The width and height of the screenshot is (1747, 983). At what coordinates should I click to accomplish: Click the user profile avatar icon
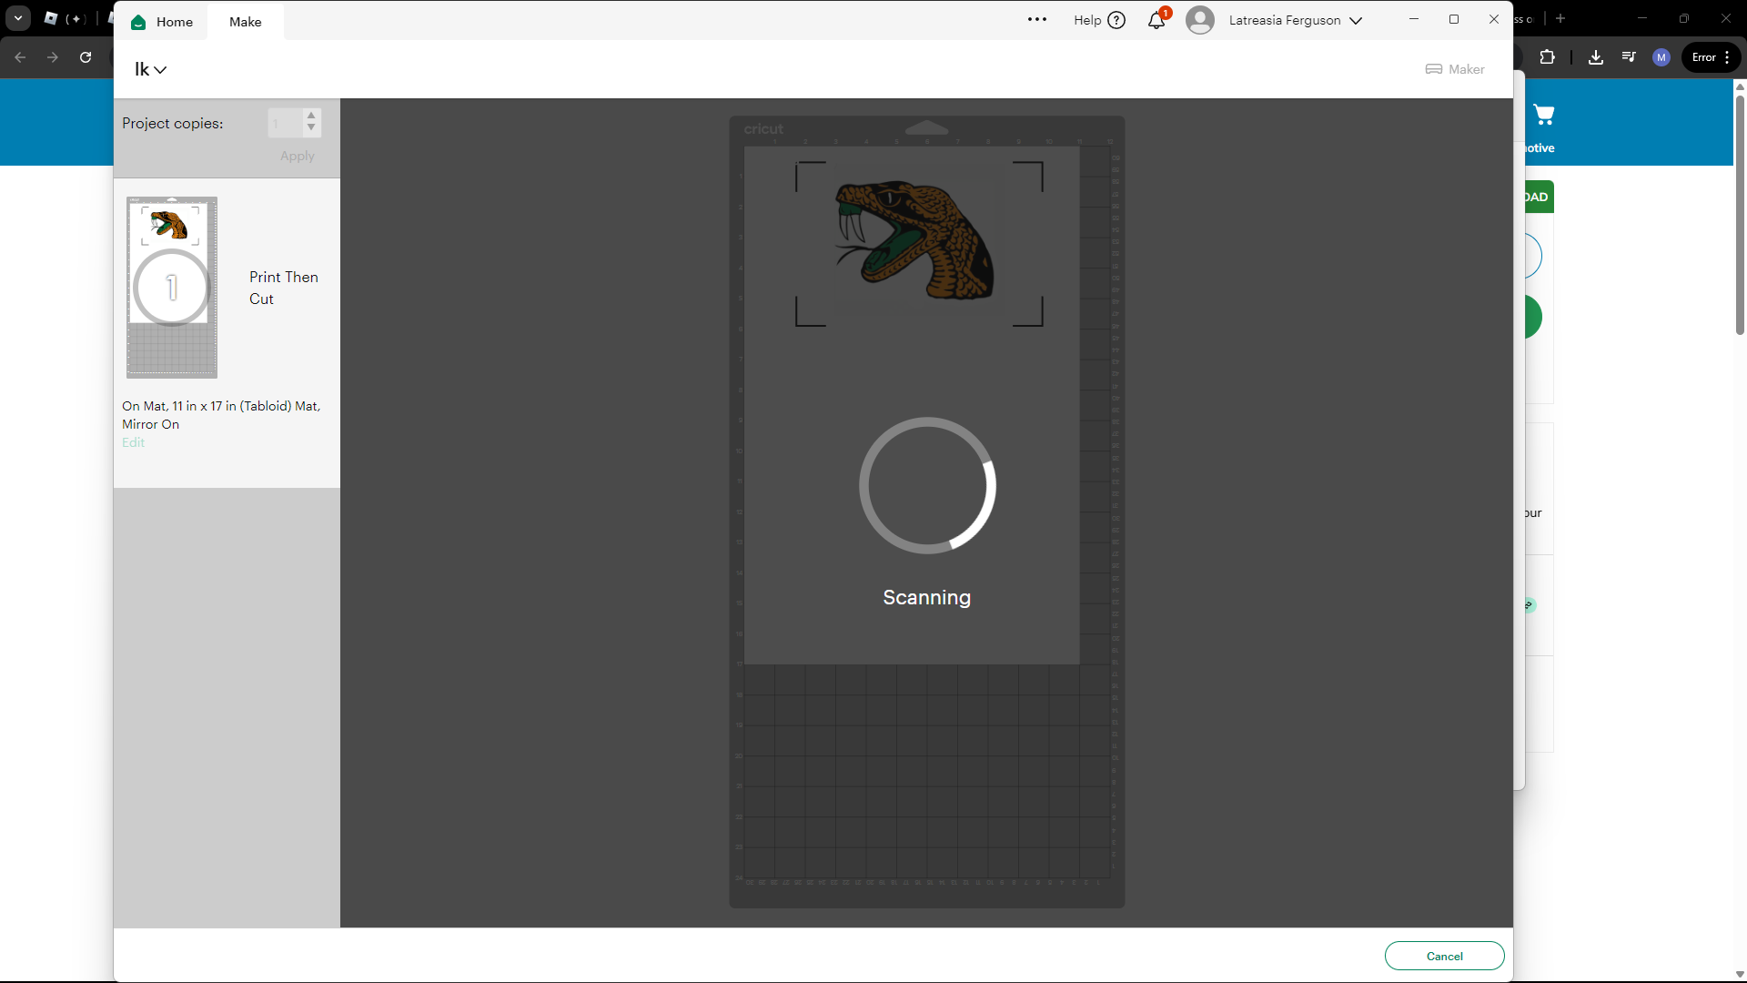[x=1200, y=20]
